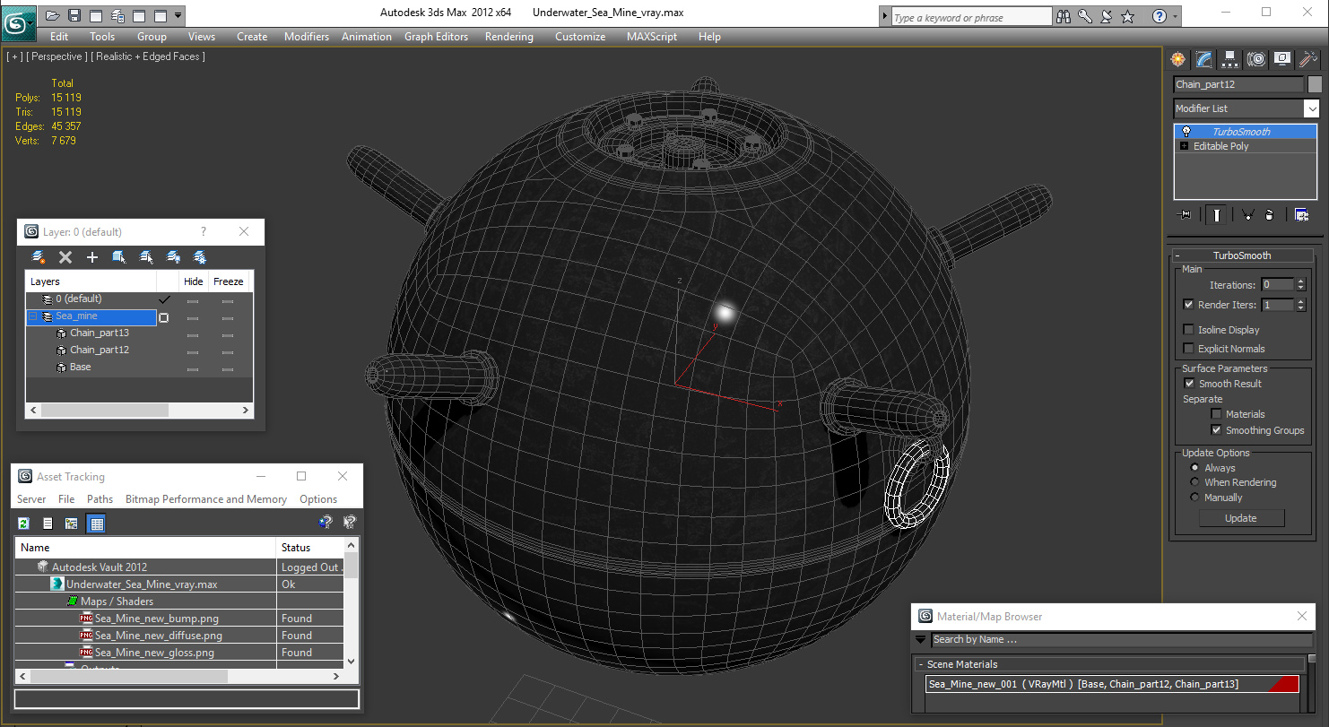Click the Open File icon in quick access toolbar
Screen dimensions: 1329x727
coord(53,15)
